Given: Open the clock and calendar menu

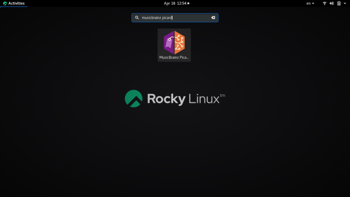Looking at the screenshot, I should [x=177, y=3].
